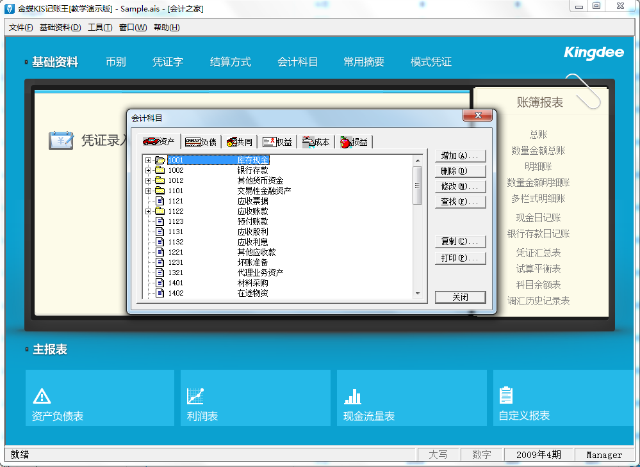Click the 自定义报表 clipboard icon
640x467 pixels.
[x=506, y=395]
